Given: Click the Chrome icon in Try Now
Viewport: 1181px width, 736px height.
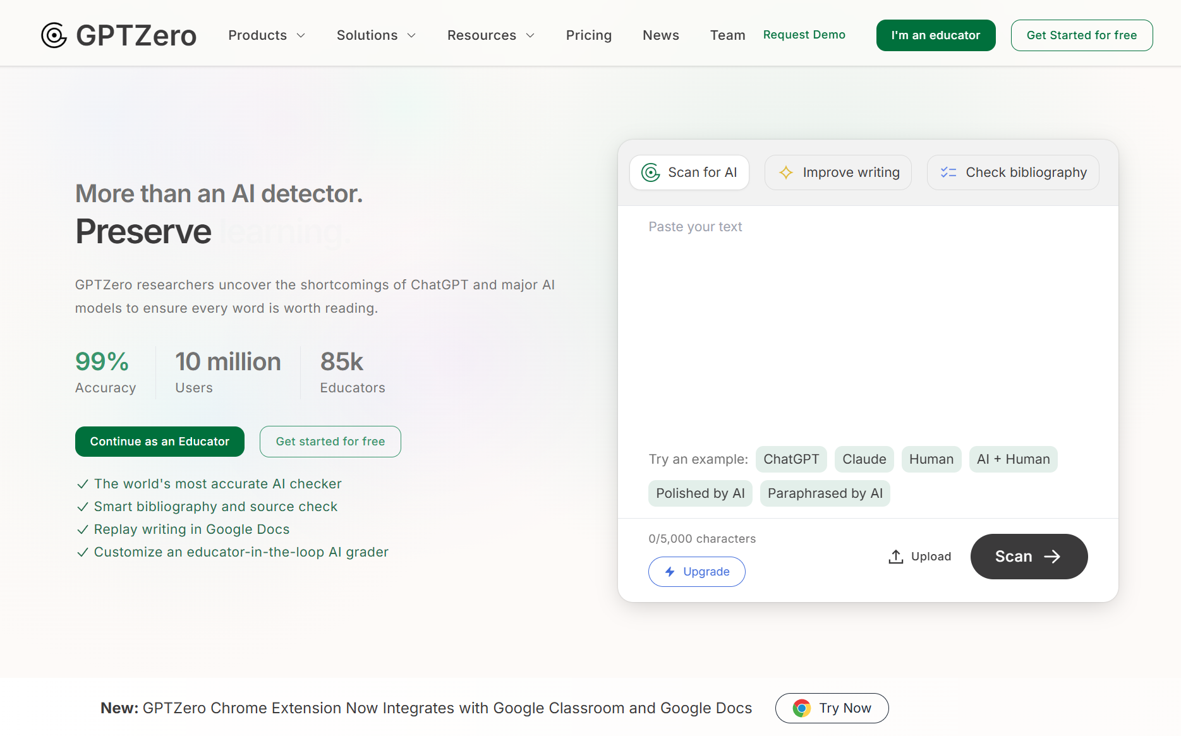Looking at the screenshot, I should click(802, 708).
